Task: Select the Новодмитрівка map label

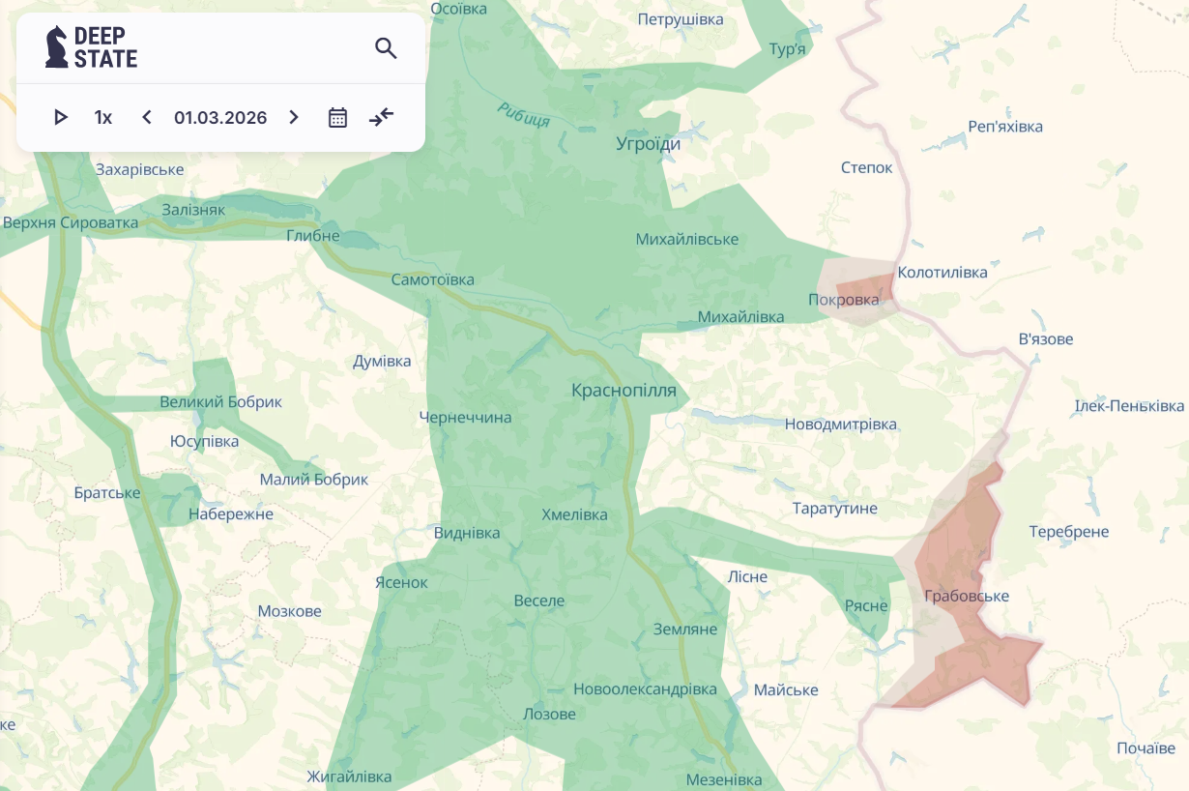Action: click(840, 425)
